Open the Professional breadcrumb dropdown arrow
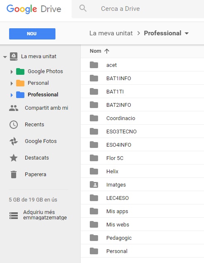Viewport: 204px width, 263px height. click(187, 33)
